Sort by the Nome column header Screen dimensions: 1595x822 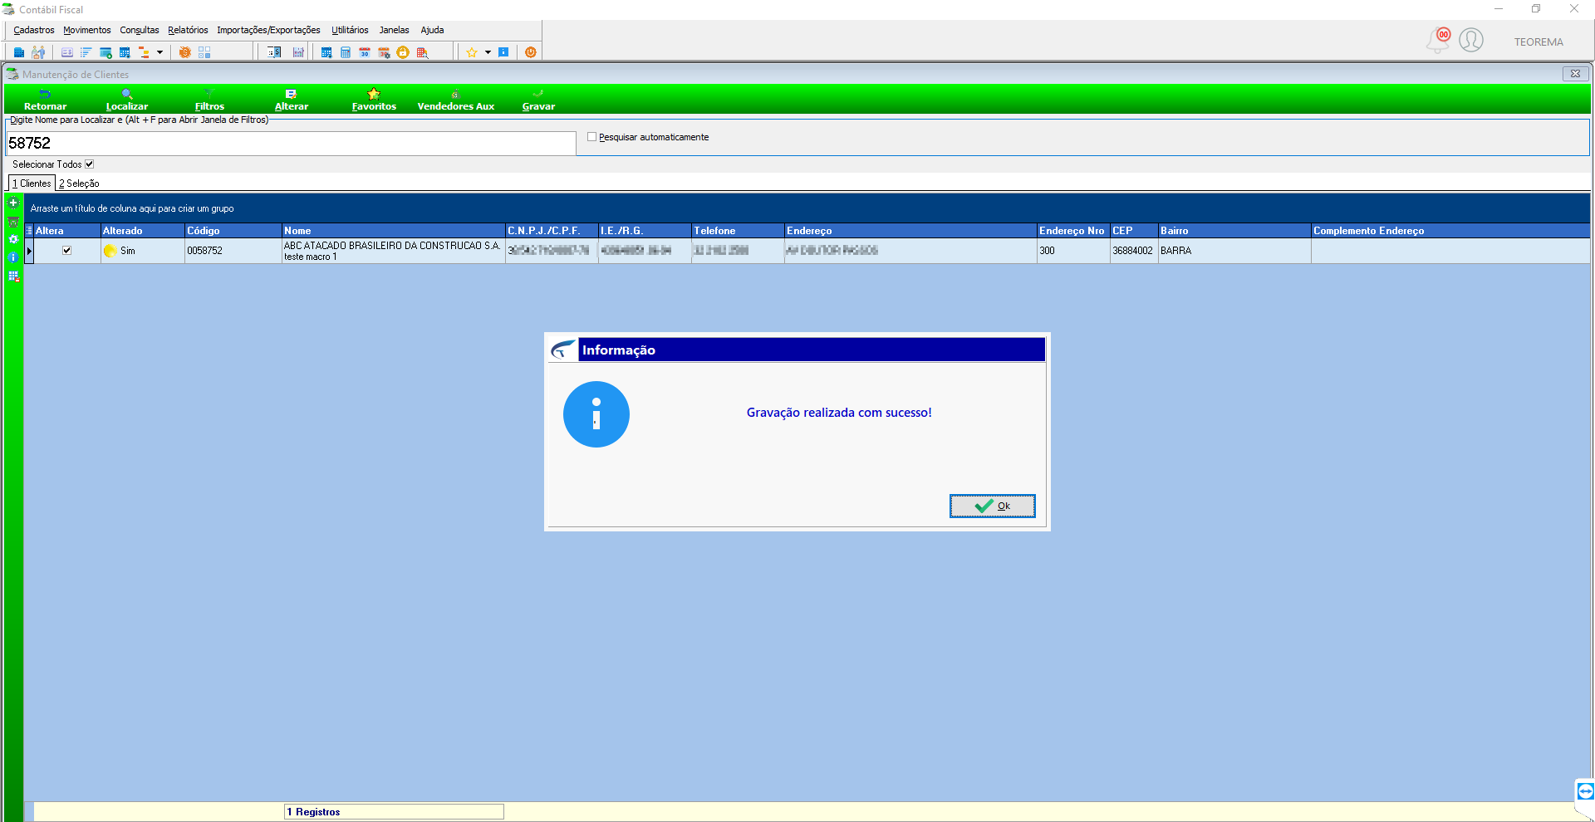(x=394, y=231)
